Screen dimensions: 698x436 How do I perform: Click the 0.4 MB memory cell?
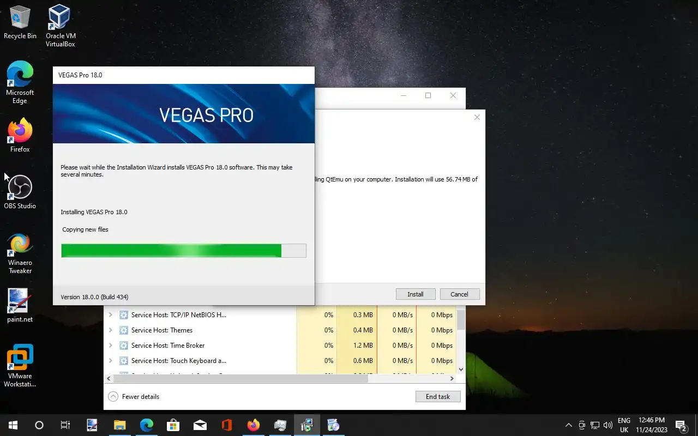coord(357,330)
